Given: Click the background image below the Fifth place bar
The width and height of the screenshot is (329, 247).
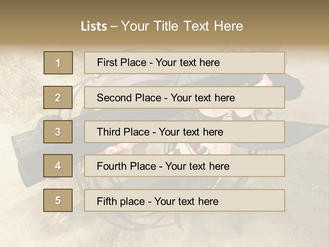Looking at the screenshot, I should [164, 228].
